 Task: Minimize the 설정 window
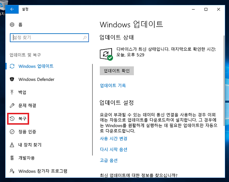pos(193,9)
